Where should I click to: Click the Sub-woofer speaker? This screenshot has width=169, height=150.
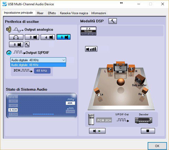coord(140,80)
